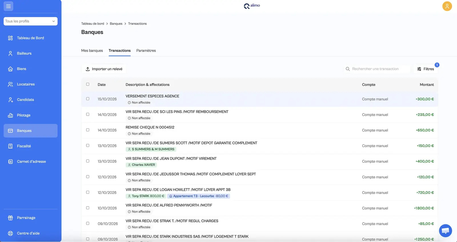This screenshot has width=457, height=242.
Task: Click the upload icon beside Importer un relevé
Action: point(88,69)
